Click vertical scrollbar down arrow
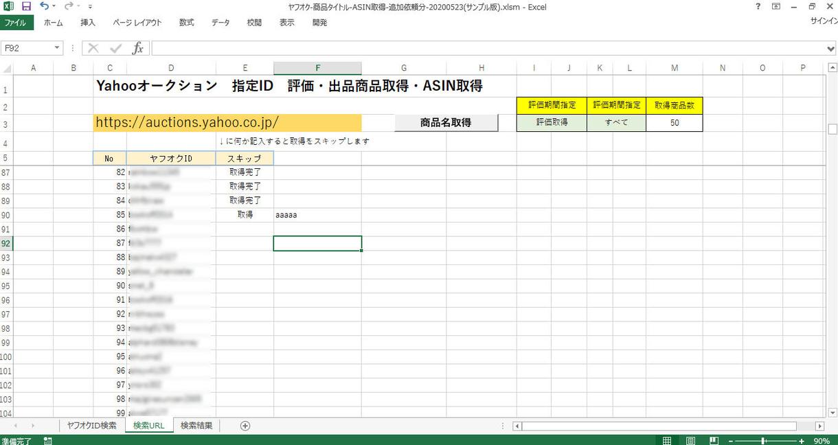 833,413
